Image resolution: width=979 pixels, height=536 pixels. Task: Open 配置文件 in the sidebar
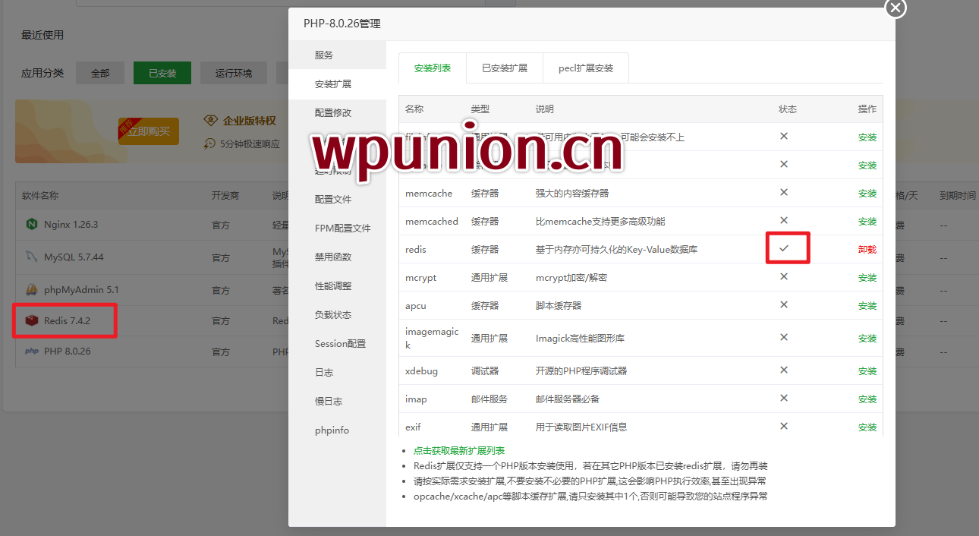click(337, 200)
